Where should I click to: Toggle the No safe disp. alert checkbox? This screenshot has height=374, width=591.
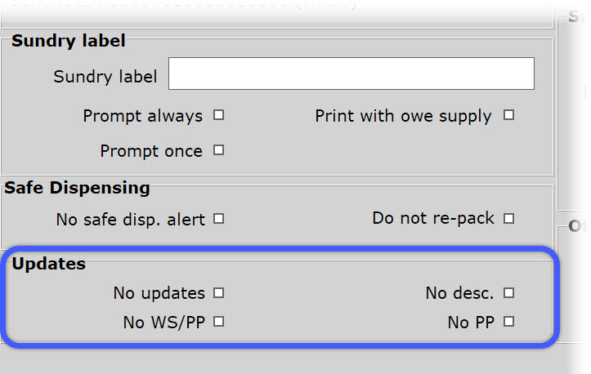pos(218,219)
